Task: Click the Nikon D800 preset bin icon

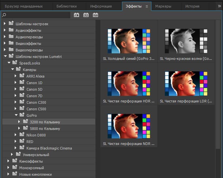Action: [22, 134]
